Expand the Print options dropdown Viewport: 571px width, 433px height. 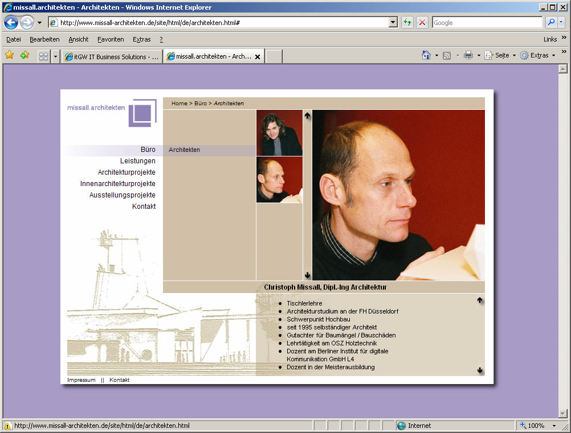(x=479, y=56)
